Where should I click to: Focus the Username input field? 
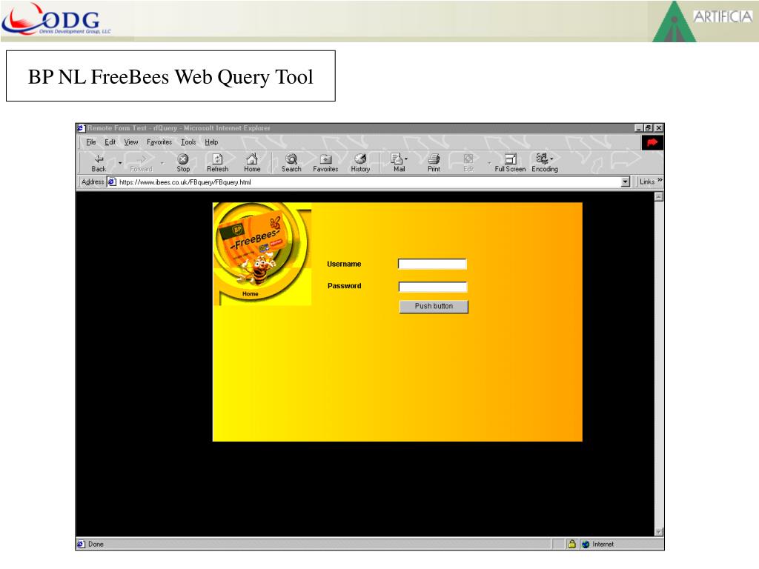point(432,264)
